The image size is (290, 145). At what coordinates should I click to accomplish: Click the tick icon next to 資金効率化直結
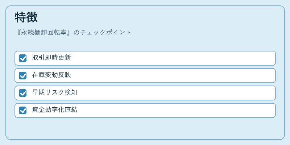pos(22,110)
